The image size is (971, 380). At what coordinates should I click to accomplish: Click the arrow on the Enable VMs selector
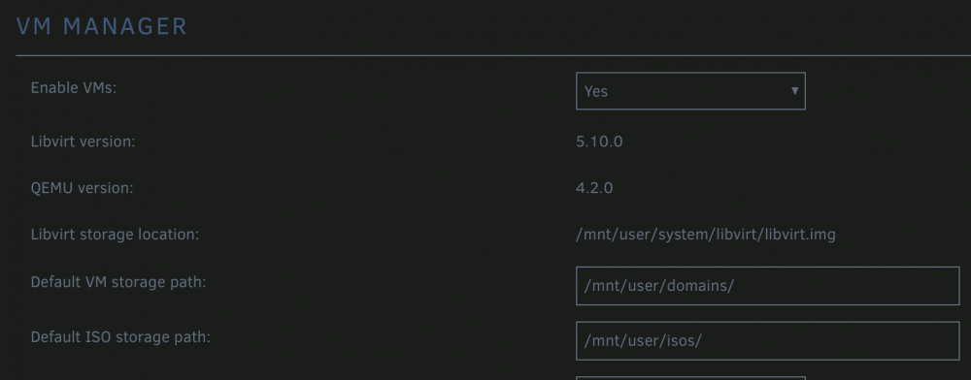pyautogui.click(x=794, y=91)
